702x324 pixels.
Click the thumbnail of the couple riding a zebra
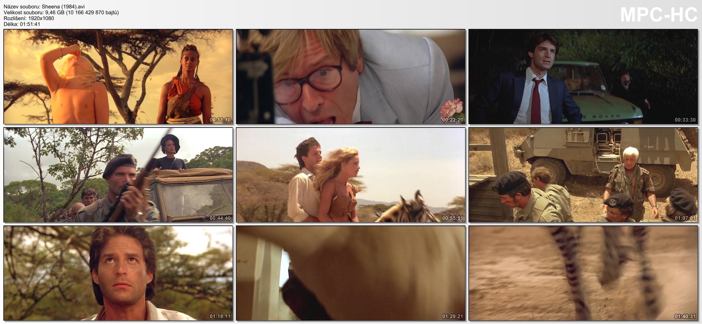pyautogui.click(x=351, y=175)
